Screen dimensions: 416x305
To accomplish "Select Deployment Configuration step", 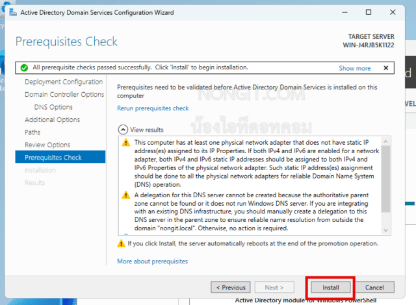I will pos(64,82).
